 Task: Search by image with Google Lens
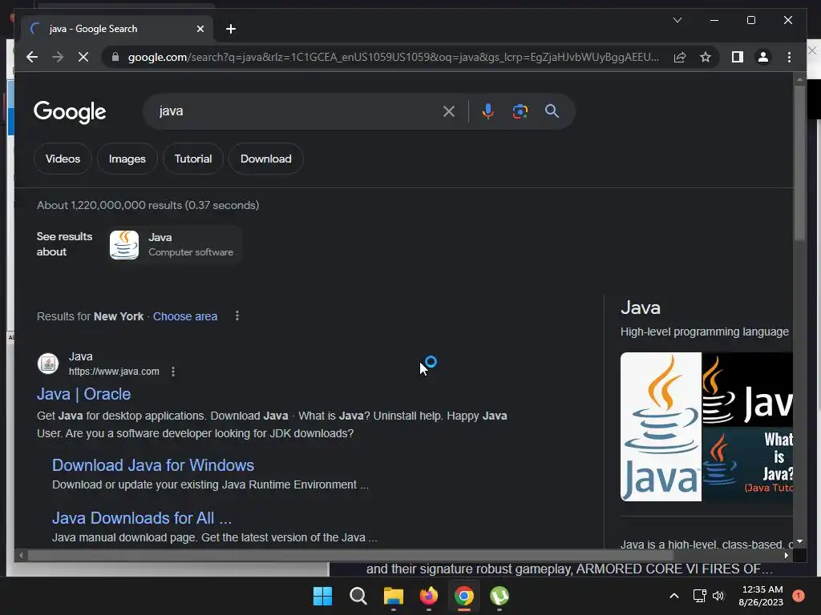tap(520, 111)
